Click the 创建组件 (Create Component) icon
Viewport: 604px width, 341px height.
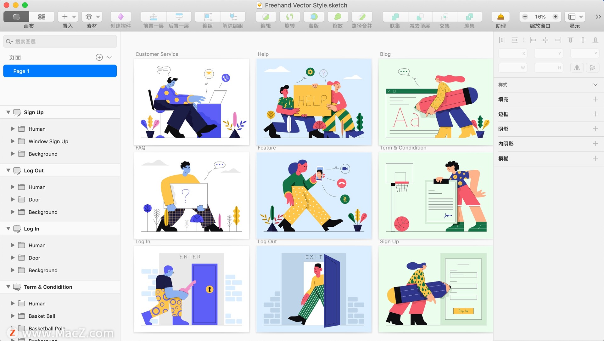(x=121, y=16)
